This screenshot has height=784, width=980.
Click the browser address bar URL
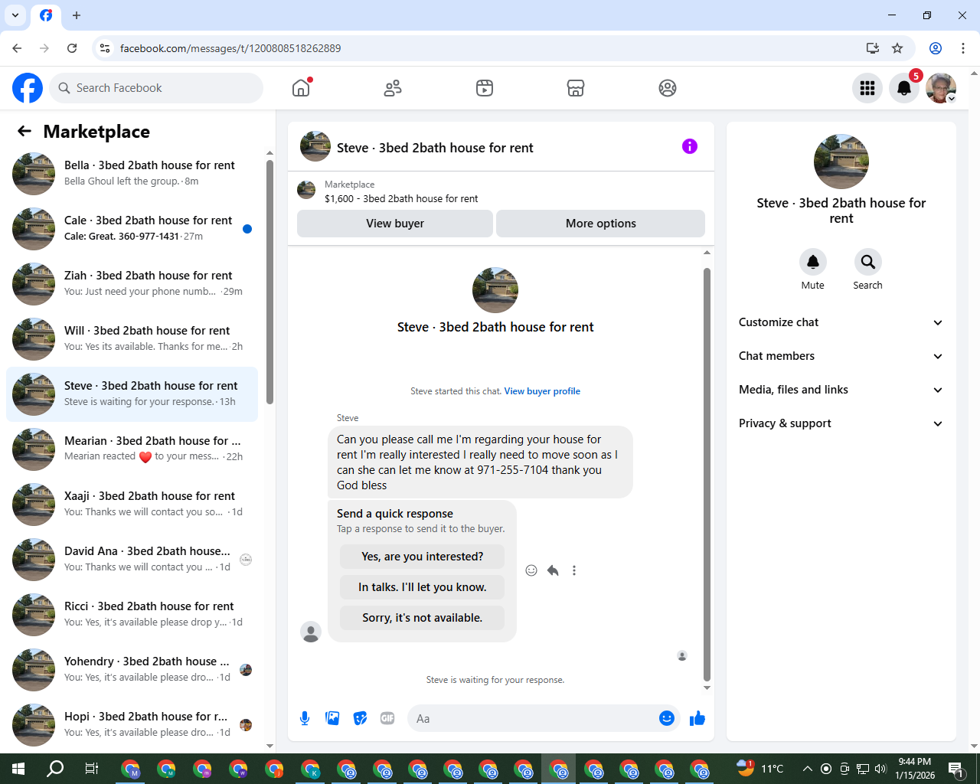tap(230, 48)
